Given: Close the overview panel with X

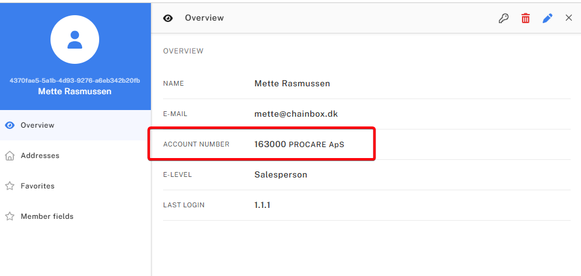Looking at the screenshot, I should pyautogui.click(x=569, y=18).
